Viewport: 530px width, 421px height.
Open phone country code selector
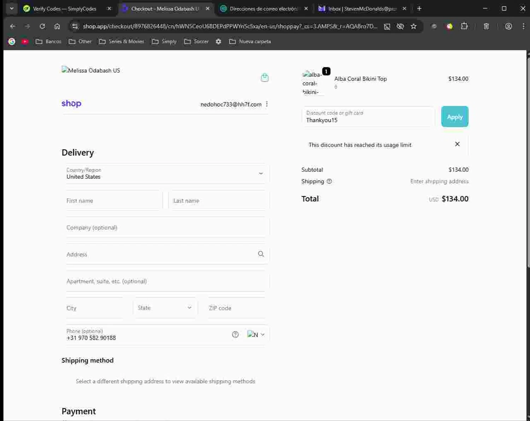[256, 334]
